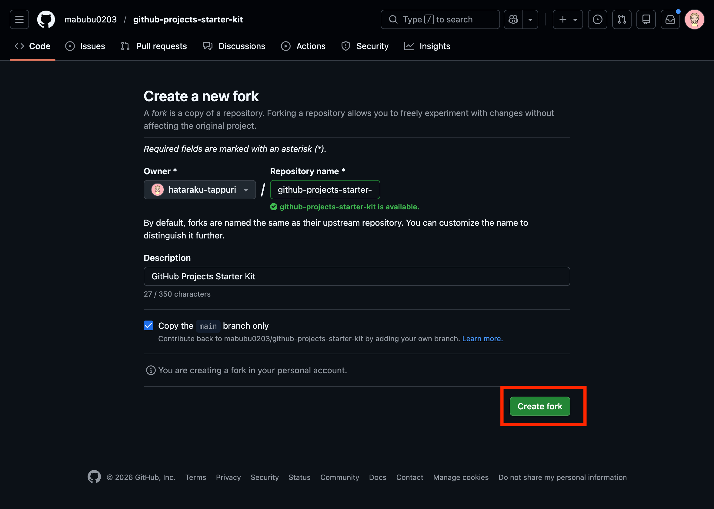Open the Status footer link

pyautogui.click(x=299, y=477)
